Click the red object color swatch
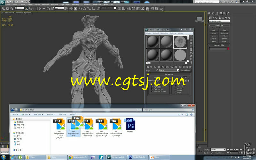 point(228,49)
